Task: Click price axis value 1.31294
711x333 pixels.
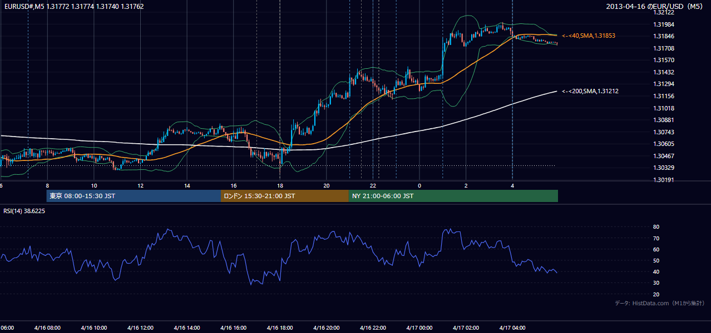Action: pos(664,84)
